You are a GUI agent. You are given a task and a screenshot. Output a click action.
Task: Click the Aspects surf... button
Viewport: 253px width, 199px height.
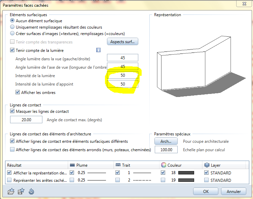pyautogui.click(x=122, y=41)
